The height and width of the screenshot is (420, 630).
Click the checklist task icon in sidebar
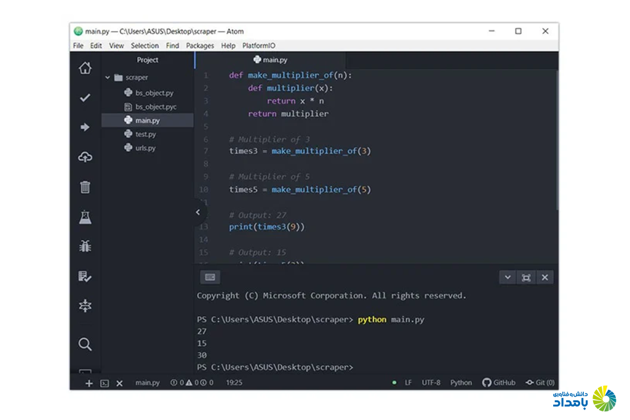pos(85,276)
